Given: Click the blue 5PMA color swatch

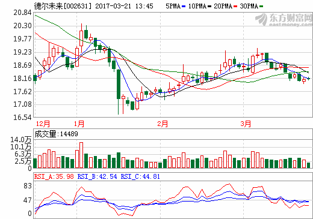Looking at the screenshot, I should 184,7.
